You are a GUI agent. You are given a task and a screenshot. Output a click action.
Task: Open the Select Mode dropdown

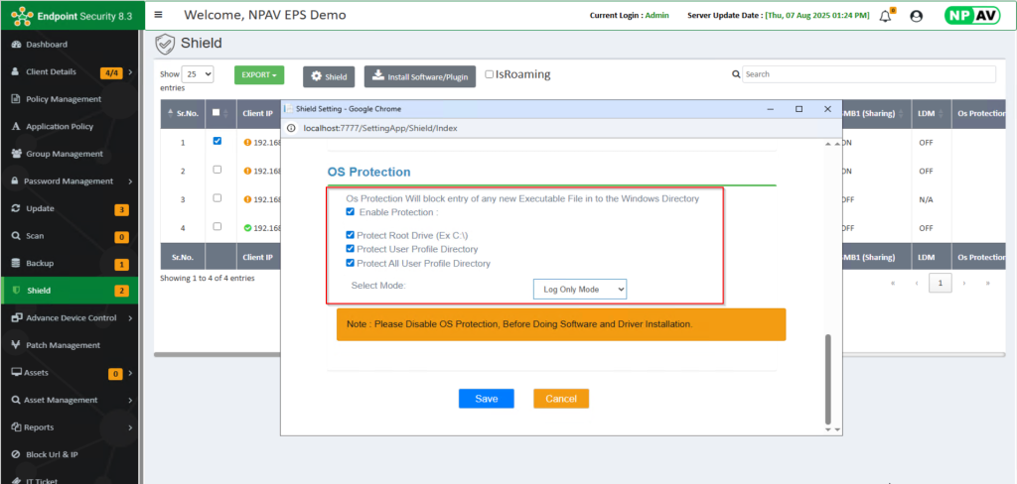coord(579,289)
